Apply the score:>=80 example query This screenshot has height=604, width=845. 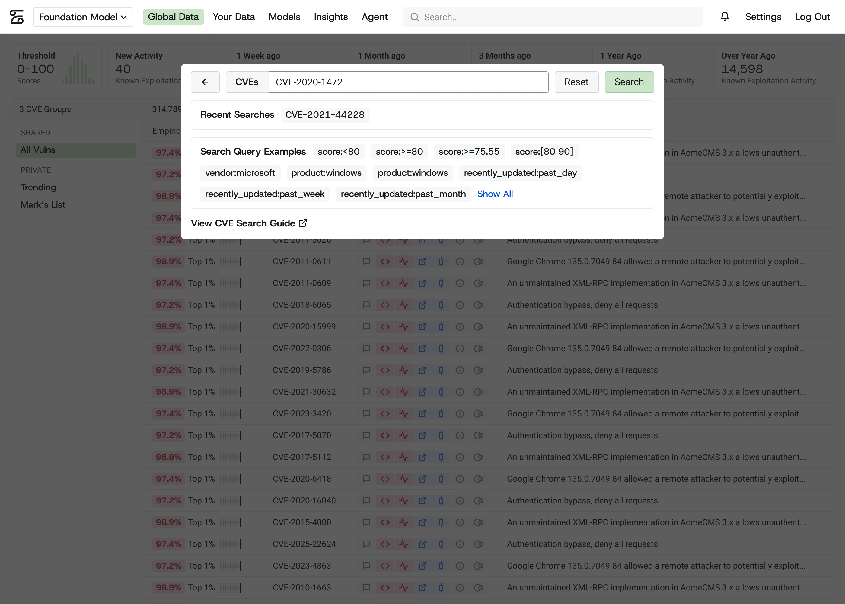pyautogui.click(x=399, y=151)
